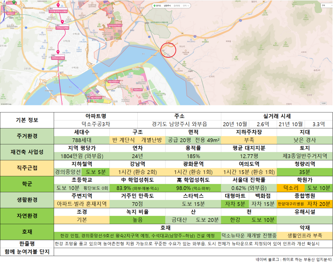Click the 덕소주공3차 apartment name cell
This screenshot has height=262, width=333.
click(96, 124)
